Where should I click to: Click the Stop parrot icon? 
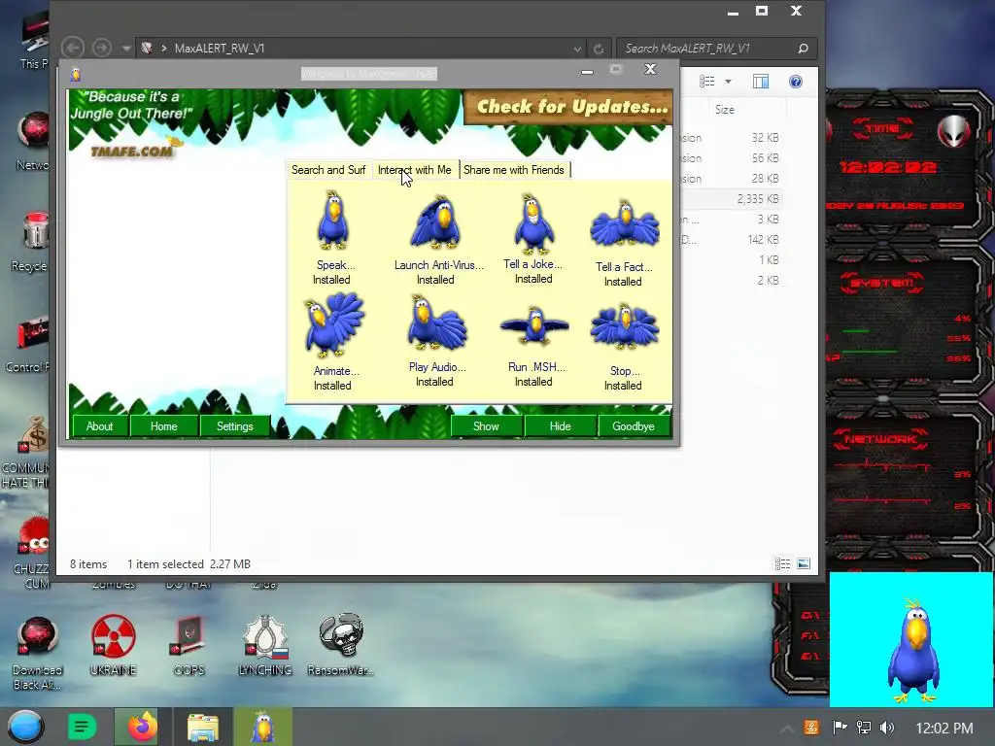[x=625, y=328]
